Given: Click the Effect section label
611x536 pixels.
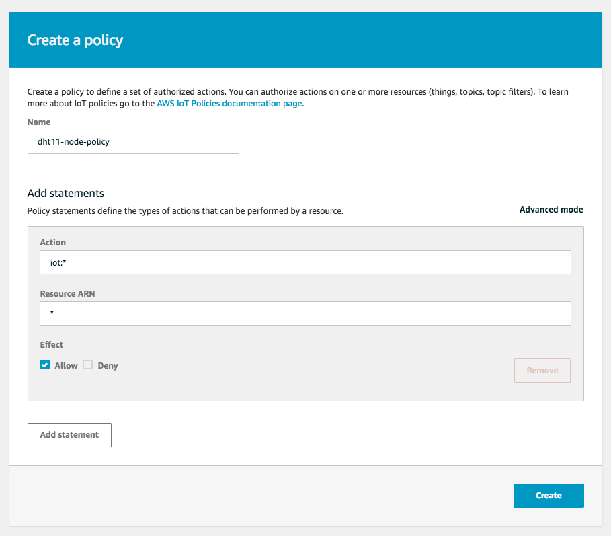Looking at the screenshot, I should point(52,344).
